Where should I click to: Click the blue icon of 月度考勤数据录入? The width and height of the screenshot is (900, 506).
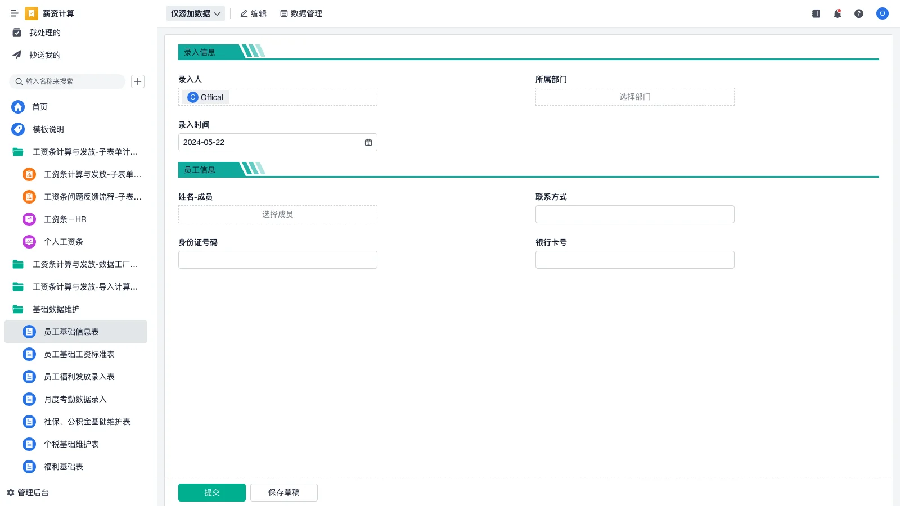click(29, 399)
